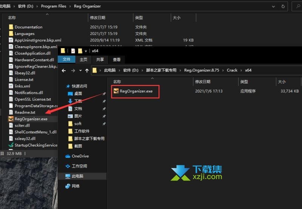The height and width of the screenshot is (209, 302).
Task: Click the new folder quick-access toolbar icon
Action: point(80,51)
